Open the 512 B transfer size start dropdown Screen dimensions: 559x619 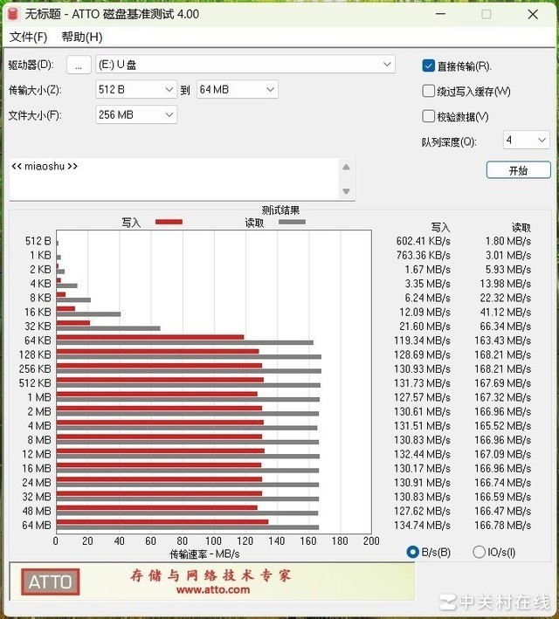tap(136, 90)
